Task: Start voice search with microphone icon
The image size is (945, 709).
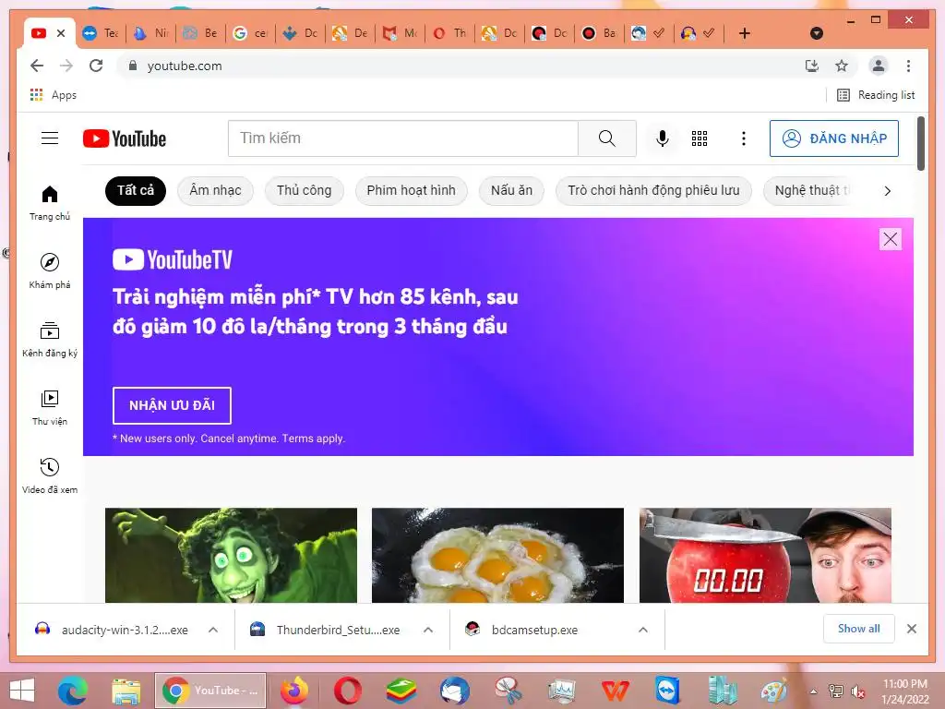Action: pyautogui.click(x=663, y=138)
